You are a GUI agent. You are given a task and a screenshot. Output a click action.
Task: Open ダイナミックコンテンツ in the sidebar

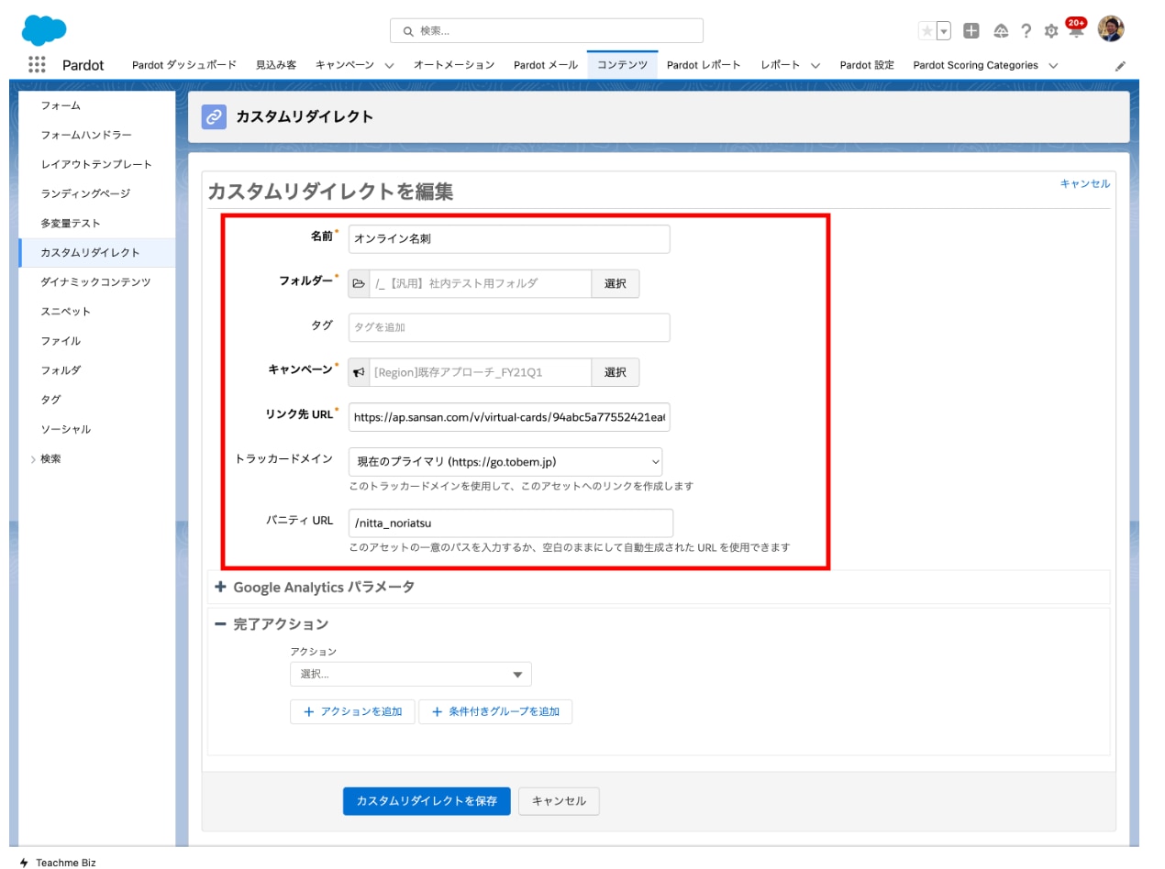[96, 281]
